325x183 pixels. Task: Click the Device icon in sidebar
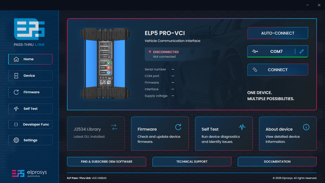coord(16,76)
